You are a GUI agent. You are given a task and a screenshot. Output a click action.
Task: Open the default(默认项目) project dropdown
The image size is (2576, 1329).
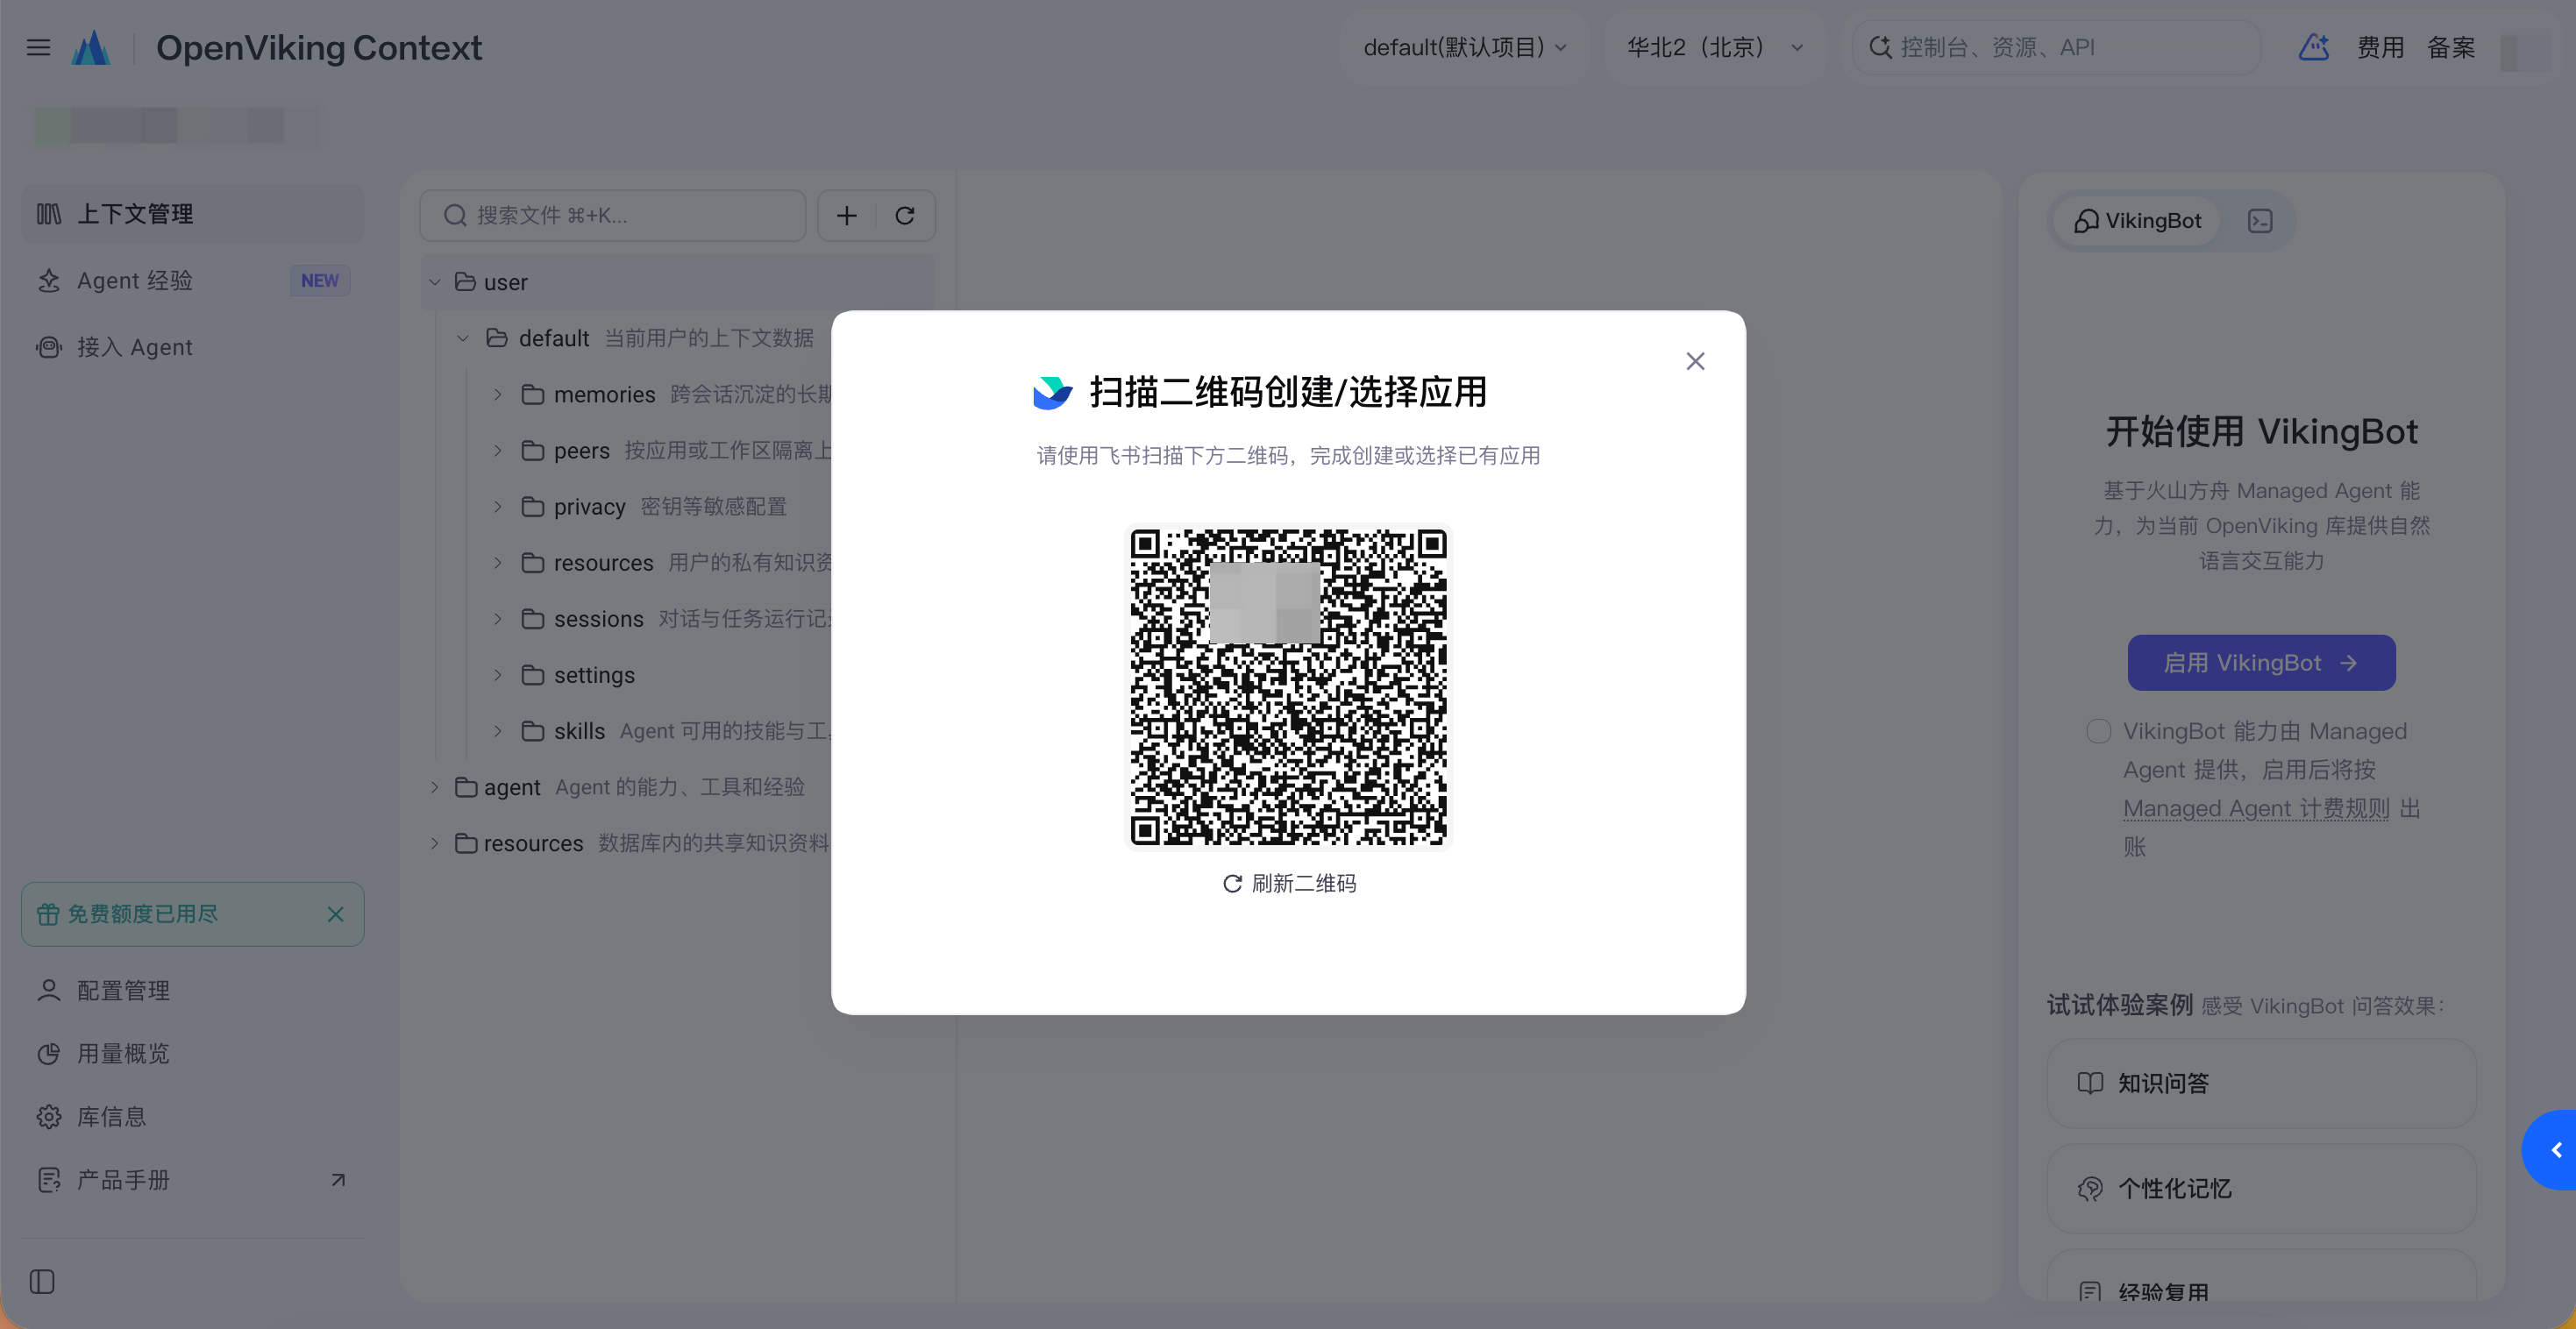[1465, 47]
